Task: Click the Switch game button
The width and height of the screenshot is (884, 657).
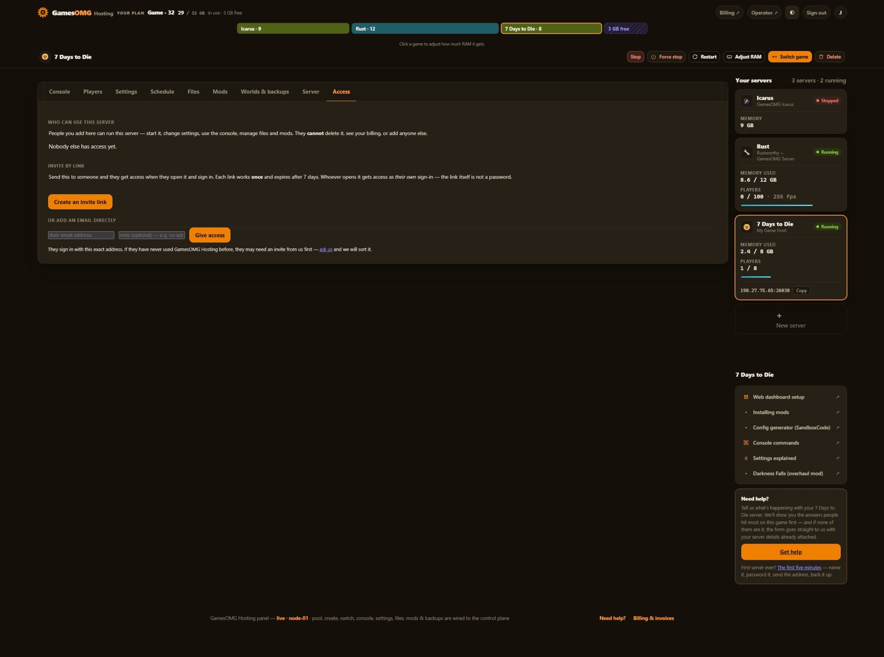Action: (x=790, y=57)
